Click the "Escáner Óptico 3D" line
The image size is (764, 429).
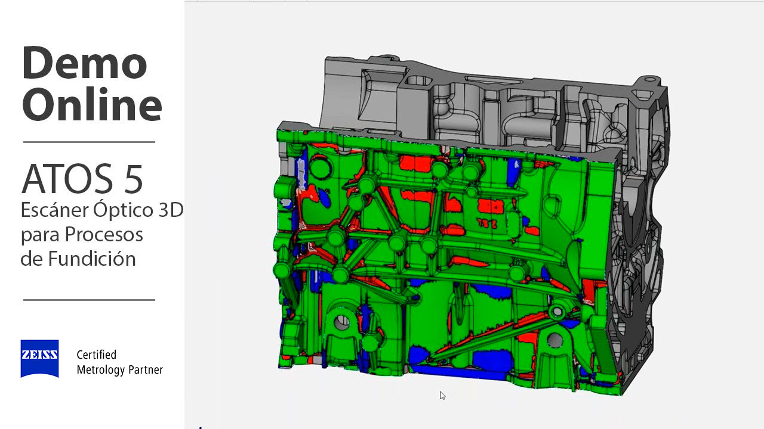[102, 210]
